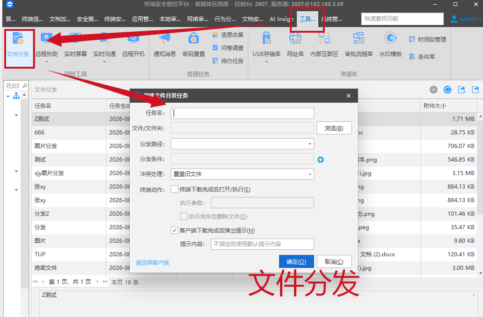The width and height of the screenshot is (483, 317).
Task: Click the last export icon in list toolbar
Action: (475, 90)
